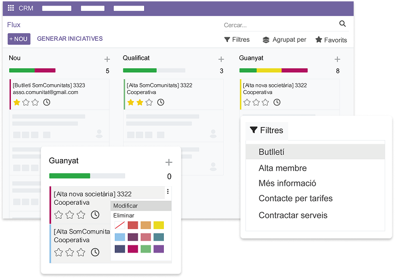Screen dimensions: 395x278
Task: Open the Favorits dropdown
Action: [331, 40]
